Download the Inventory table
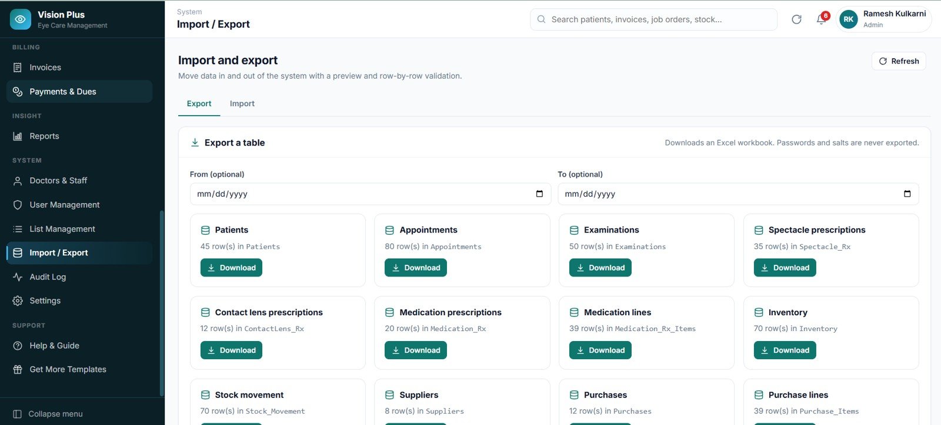 [x=785, y=350]
